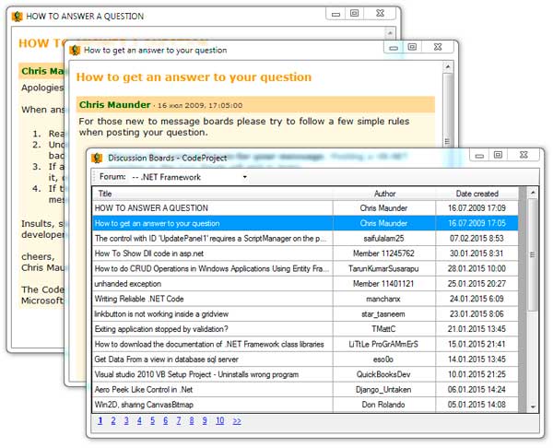The width and height of the screenshot is (553, 448).
Task: Click app icon of 'HOW TO ANSWER A QUESTION' window
Action: 17,17
